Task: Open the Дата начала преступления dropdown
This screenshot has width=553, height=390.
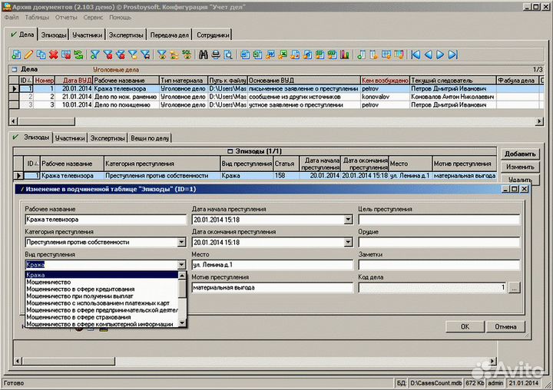Action: point(349,220)
